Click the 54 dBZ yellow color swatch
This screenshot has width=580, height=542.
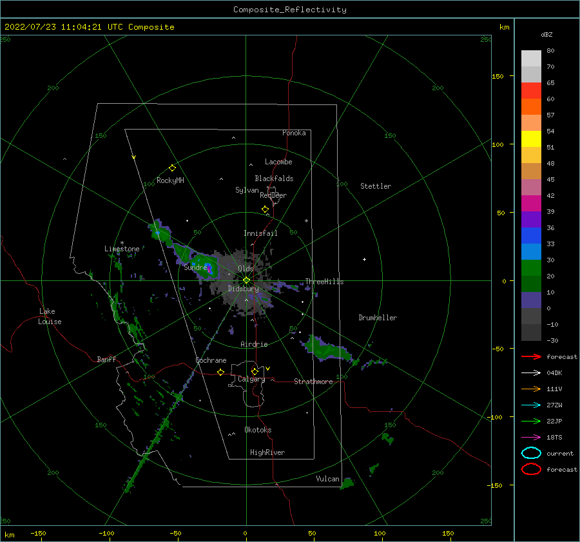point(531,139)
